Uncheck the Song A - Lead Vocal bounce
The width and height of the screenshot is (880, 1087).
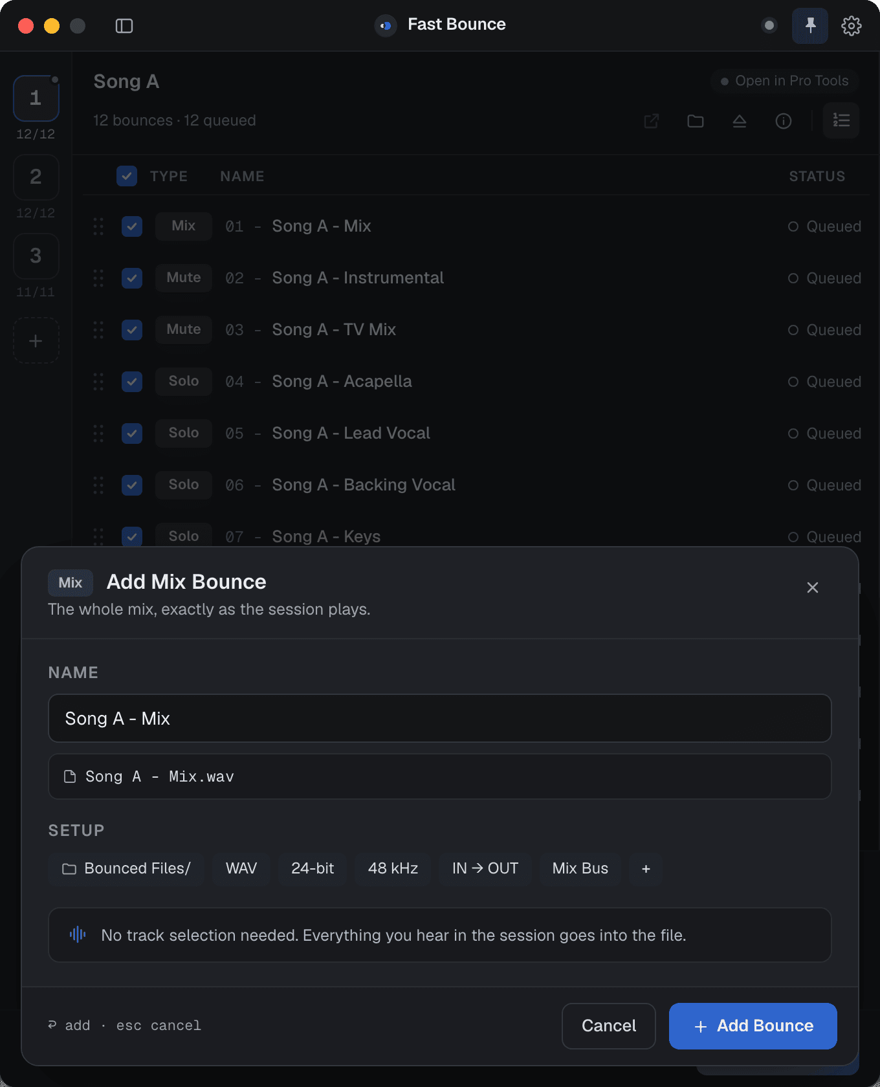pos(132,434)
